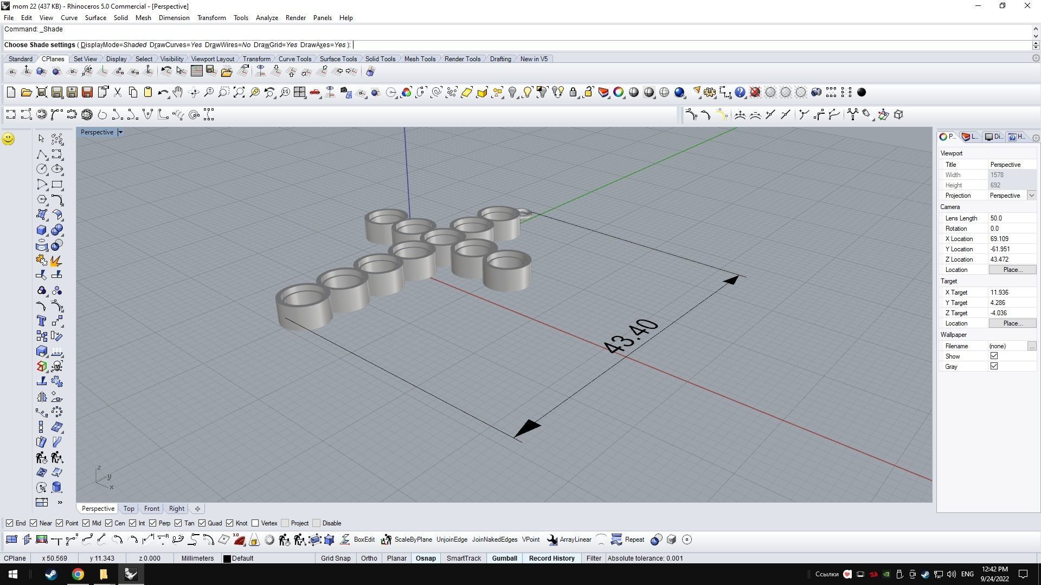Image resolution: width=1041 pixels, height=585 pixels.
Task: Toggle the Near osnap checkbox
Action: click(x=34, y=523)
